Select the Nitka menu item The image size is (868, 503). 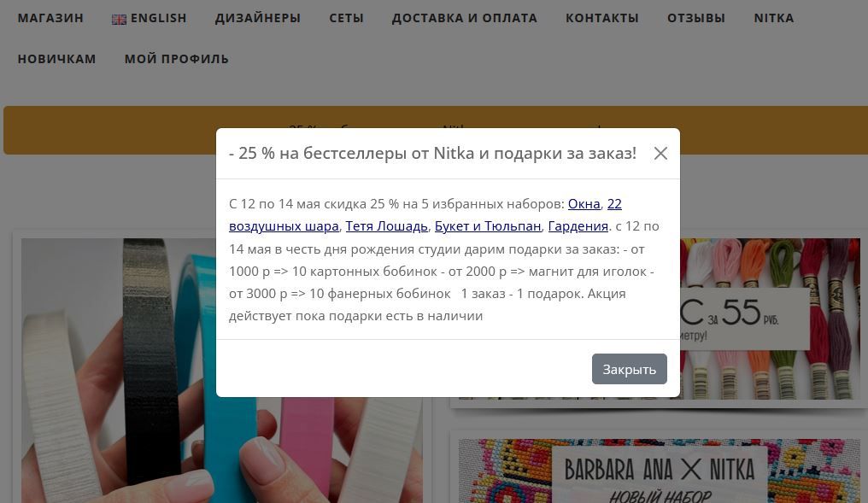coord(774,18)
